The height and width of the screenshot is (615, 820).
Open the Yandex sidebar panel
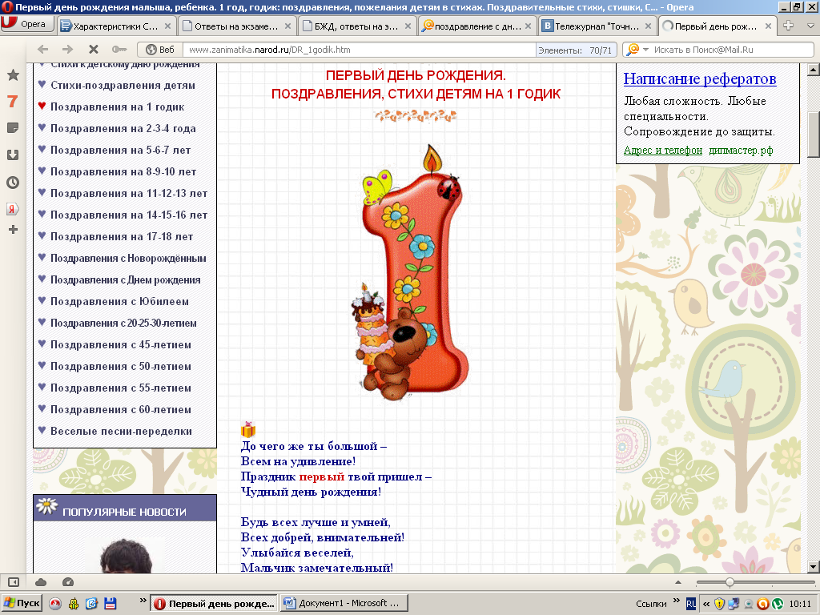coord(13,209)
